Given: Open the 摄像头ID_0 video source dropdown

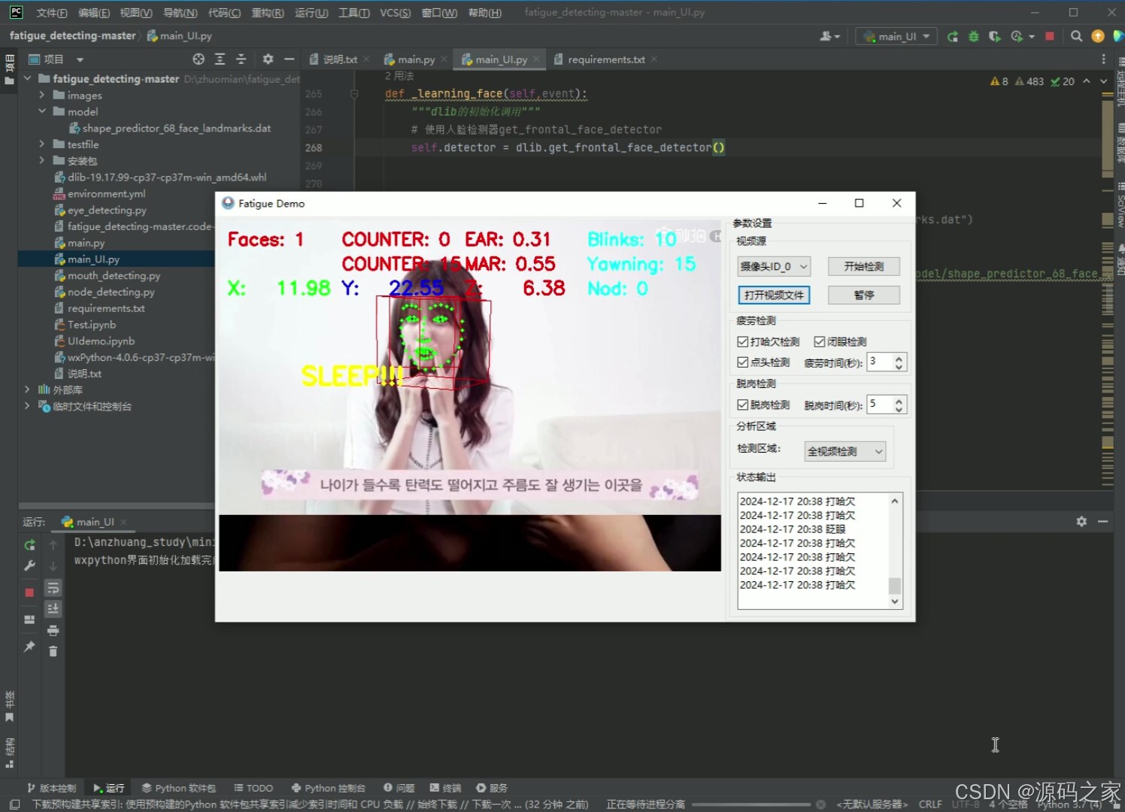Looking at the screenshot, I should coord(774,266).
